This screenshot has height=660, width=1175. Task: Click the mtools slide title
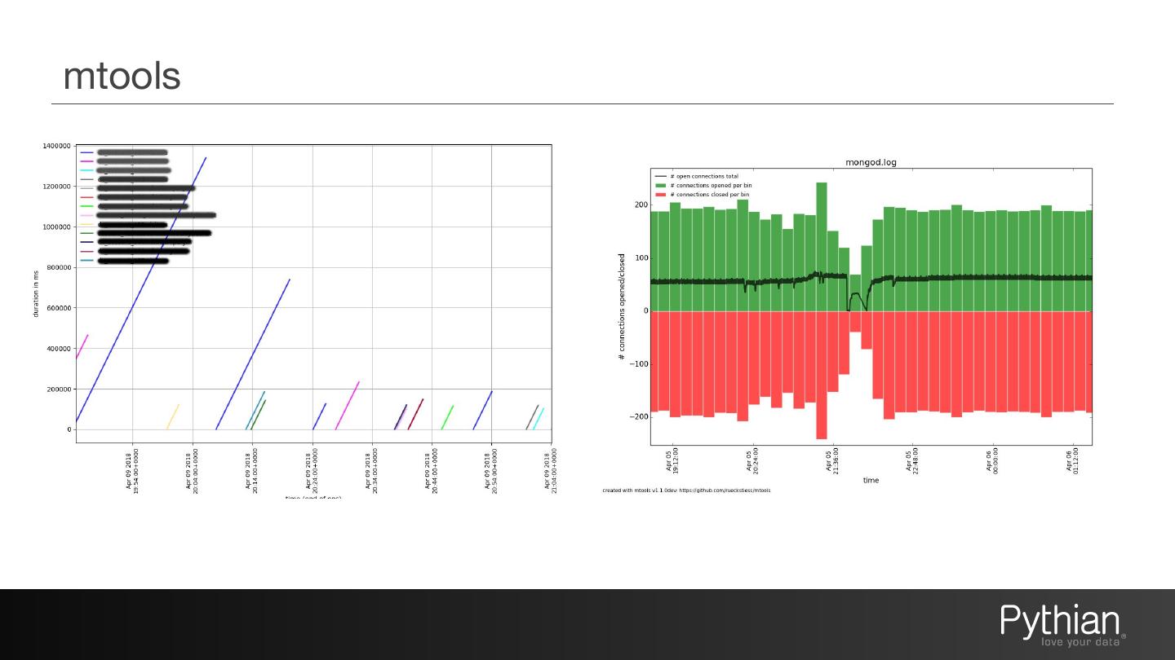122,76
